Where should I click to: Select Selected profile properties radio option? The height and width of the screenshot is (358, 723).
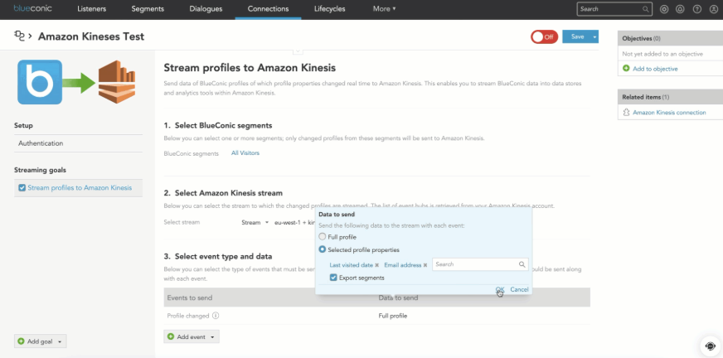coord(323,249)
